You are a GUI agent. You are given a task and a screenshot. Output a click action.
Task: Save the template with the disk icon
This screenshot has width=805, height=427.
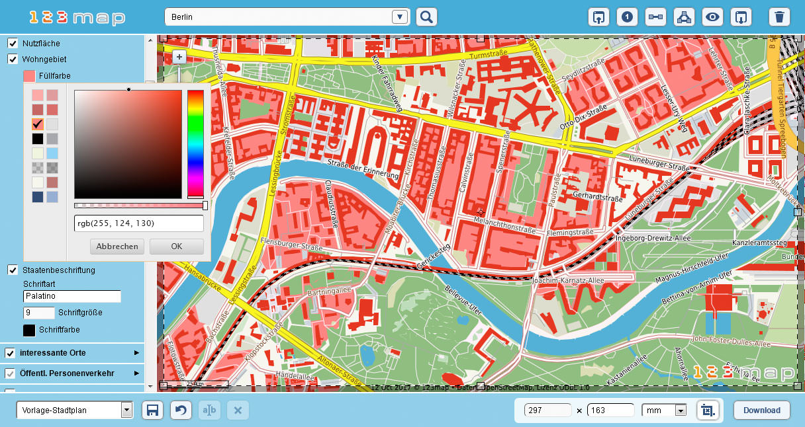152,410
